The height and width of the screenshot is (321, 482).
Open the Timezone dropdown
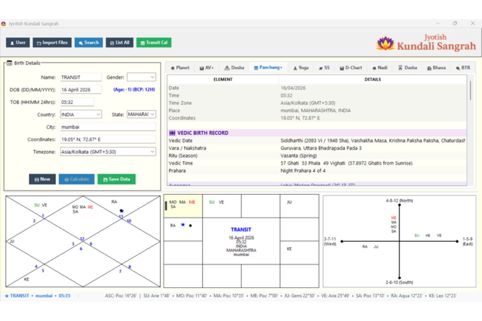(108, 152)
